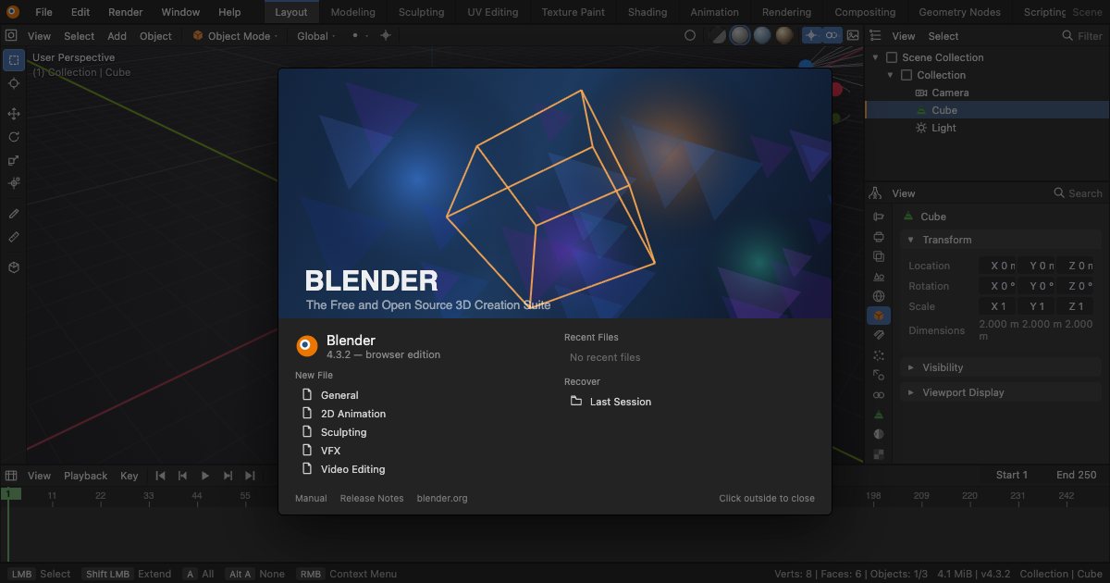Switch to the Sculpting workspace tab
The width and height of the screenshot is (1110, 583).
tap(421, 12)
